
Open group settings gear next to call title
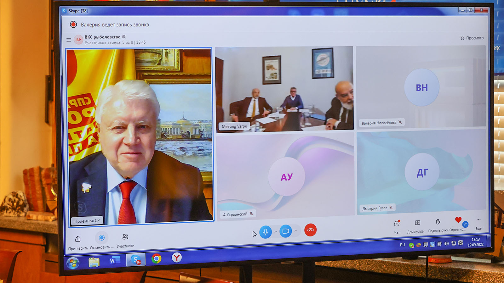click(124, 37)
